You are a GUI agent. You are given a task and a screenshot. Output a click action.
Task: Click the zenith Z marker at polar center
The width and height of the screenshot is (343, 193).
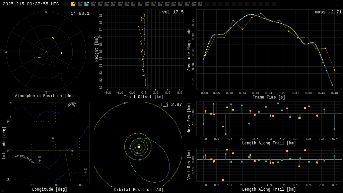click(x=46, y=52)
